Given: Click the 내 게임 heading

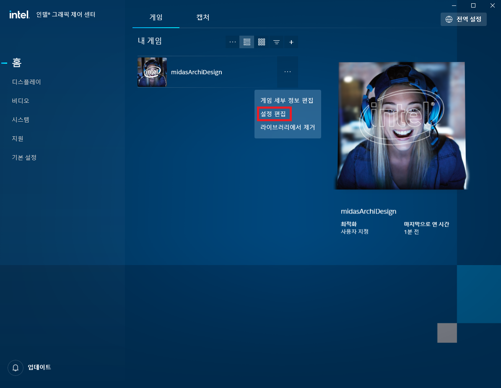Looking at the screenshot, I should point(150,41).
